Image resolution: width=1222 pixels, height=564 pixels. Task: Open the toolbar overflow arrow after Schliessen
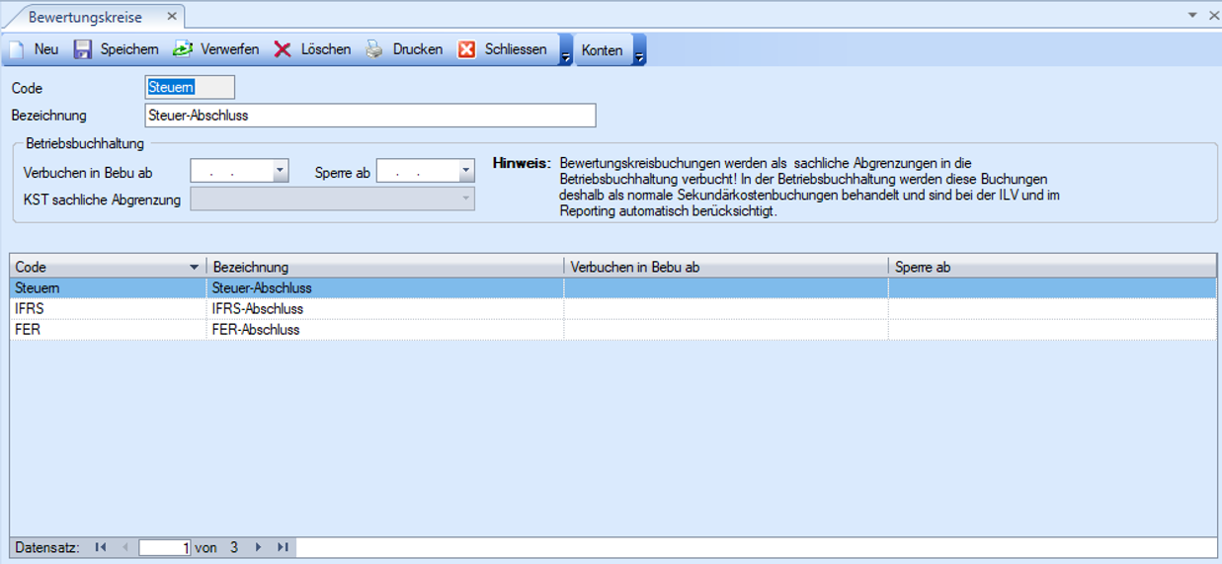click(566, 50)
